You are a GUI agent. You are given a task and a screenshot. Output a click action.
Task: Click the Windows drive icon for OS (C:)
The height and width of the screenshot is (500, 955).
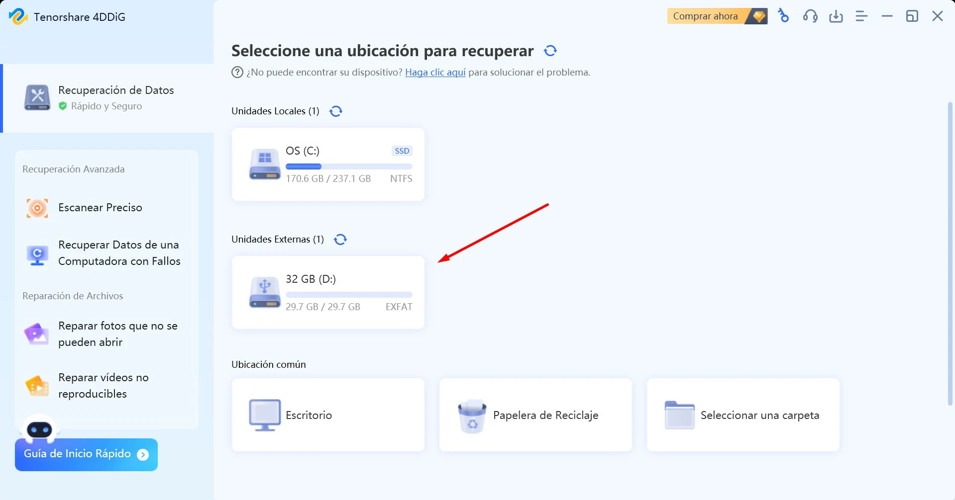265,165
